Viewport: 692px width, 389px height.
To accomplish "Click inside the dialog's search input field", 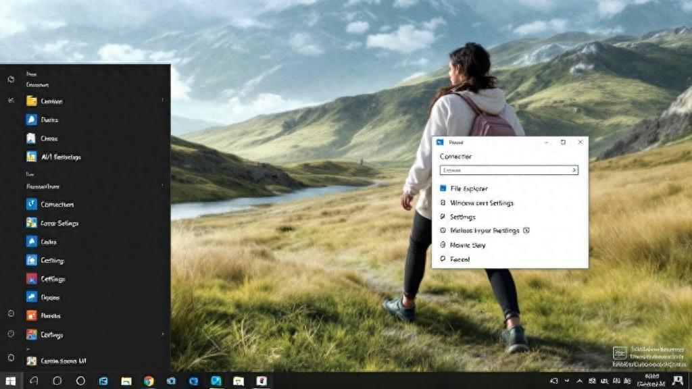I will click(x=503, y=170).
